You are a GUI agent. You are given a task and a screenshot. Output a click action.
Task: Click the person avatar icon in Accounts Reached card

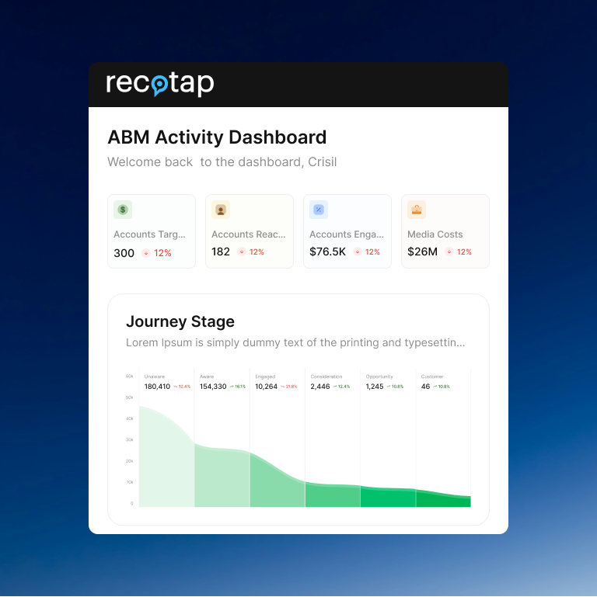coord(221,210)
